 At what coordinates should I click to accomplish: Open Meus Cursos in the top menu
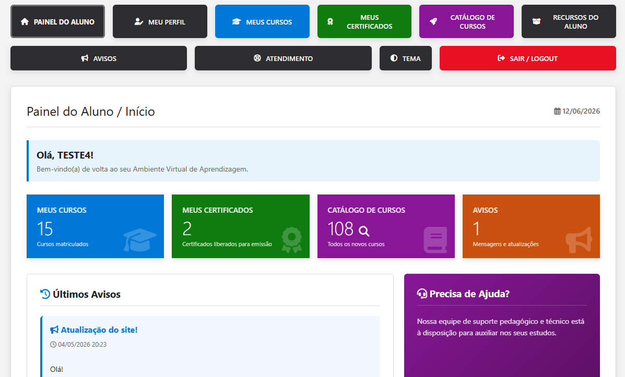click(x=262, y=21)
